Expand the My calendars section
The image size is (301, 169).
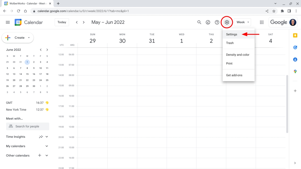pyautogui.click(x=47, y=146)
